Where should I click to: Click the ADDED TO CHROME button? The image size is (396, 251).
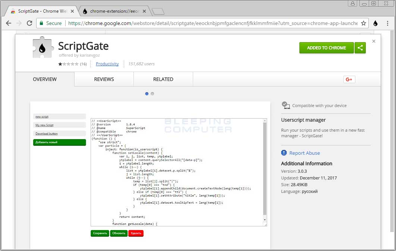click(327, 48)
